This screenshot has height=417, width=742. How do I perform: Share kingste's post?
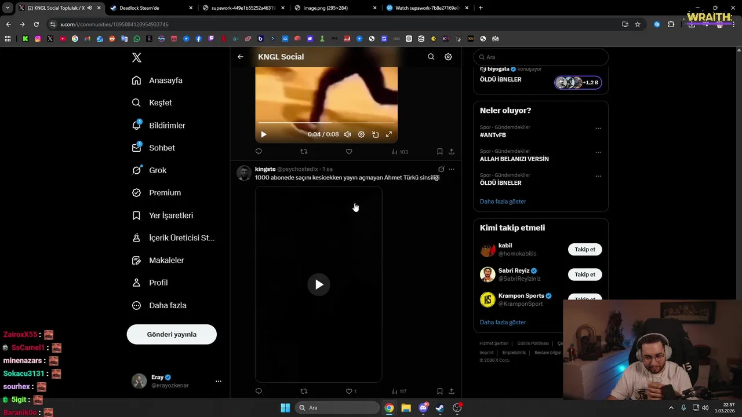[x=452, y=392]
